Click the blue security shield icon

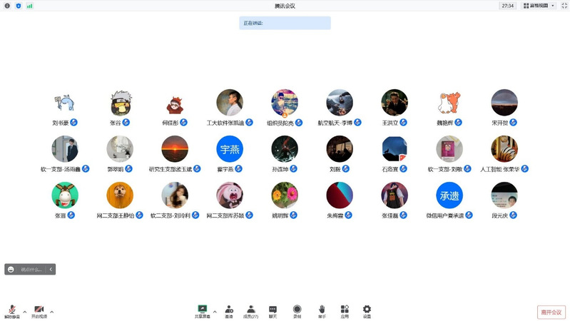tap(18, 6)
